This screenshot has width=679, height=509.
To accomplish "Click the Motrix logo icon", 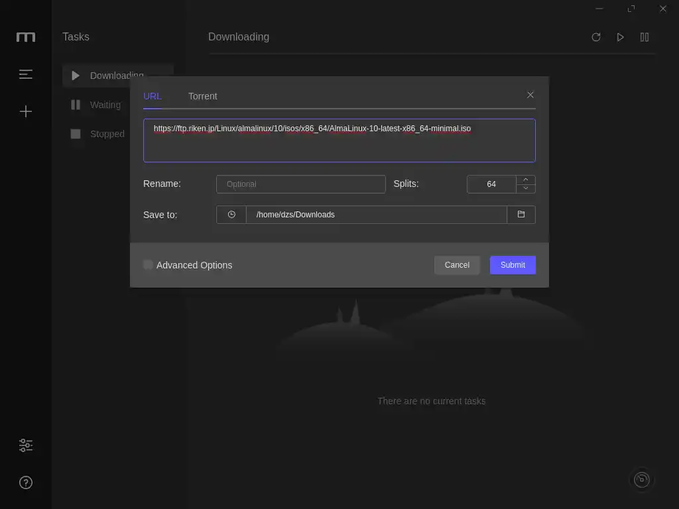I will coord(26,37).
